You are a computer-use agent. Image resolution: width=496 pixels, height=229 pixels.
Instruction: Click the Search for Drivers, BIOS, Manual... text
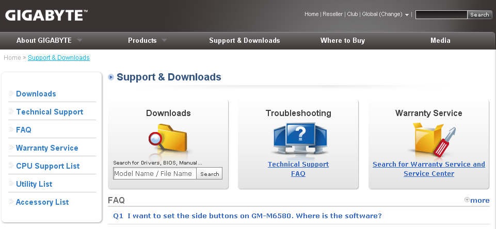point(157,163)
